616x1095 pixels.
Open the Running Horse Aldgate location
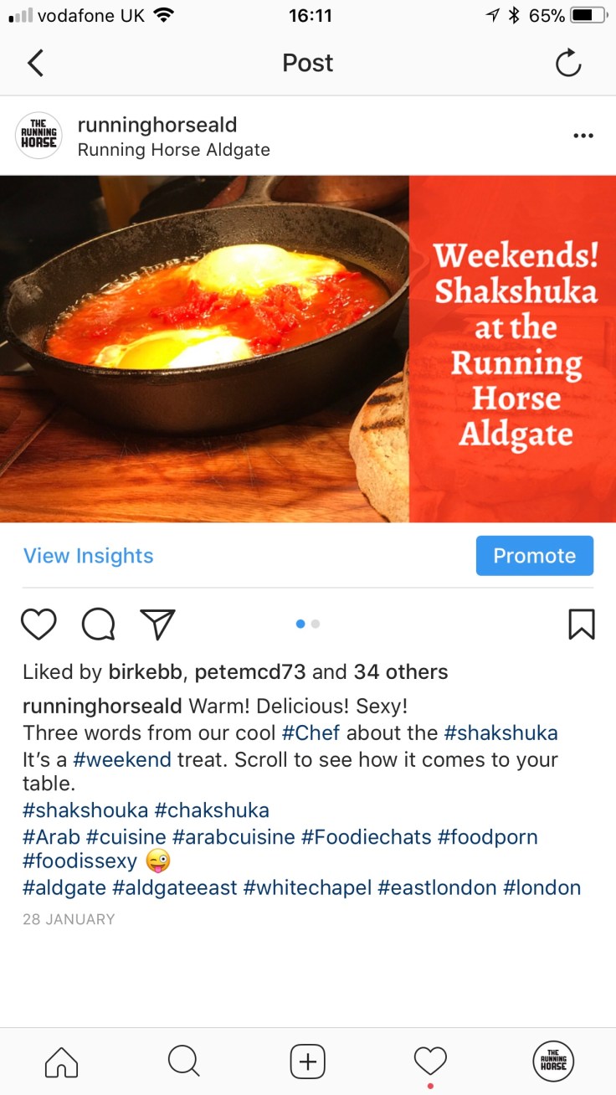click(173, 151)
